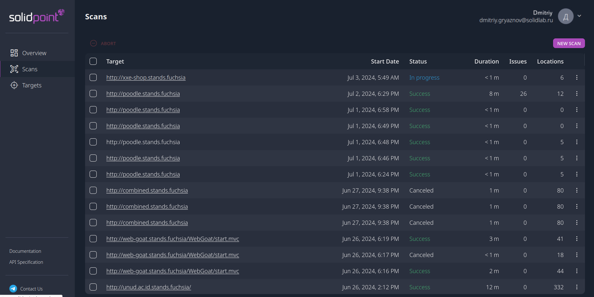
Task: Open the http://poodle.stands.fuchsia scan from Jul 2
Action: tap(143, 94)
